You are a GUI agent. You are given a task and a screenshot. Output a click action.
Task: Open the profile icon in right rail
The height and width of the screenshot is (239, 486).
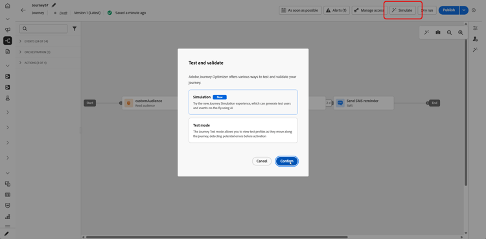click(x=475, y=39)
